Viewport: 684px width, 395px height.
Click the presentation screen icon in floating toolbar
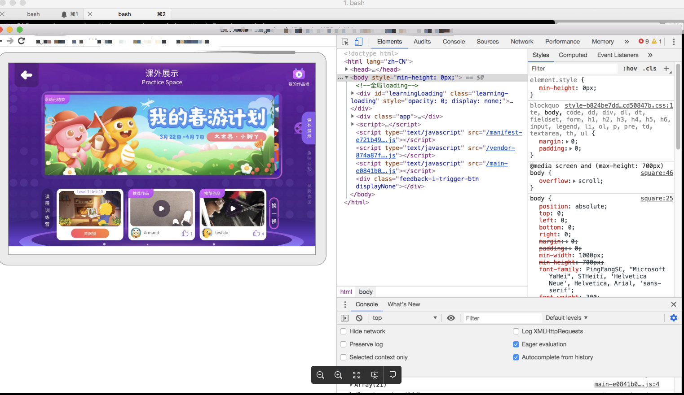(x=375, y=375)
